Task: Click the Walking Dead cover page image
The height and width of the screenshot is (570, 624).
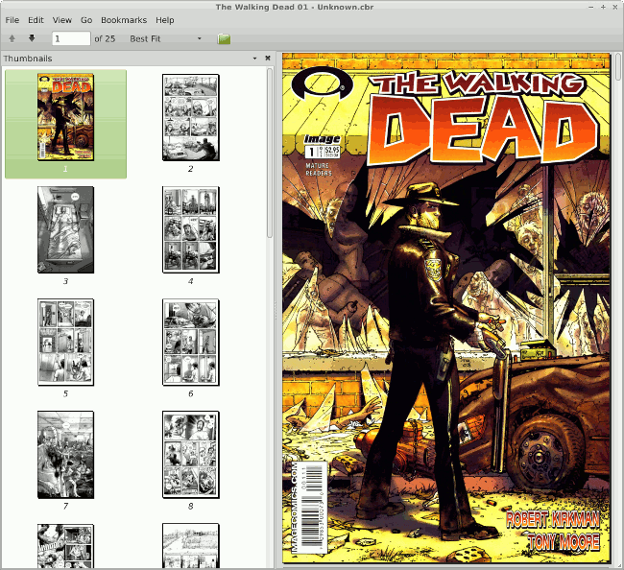Action: pos(446,308)
